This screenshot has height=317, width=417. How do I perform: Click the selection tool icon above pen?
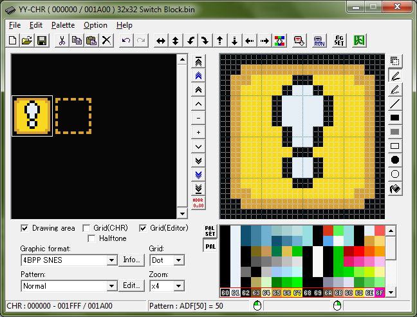coord(395,61)
